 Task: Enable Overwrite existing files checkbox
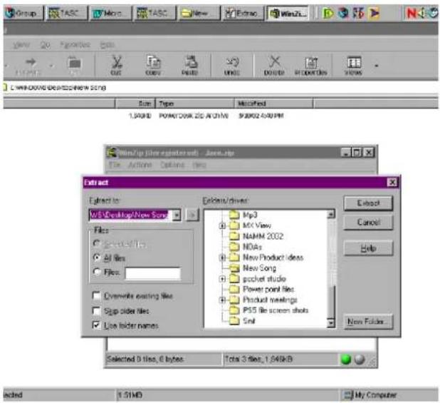click(x=97, y=295)
